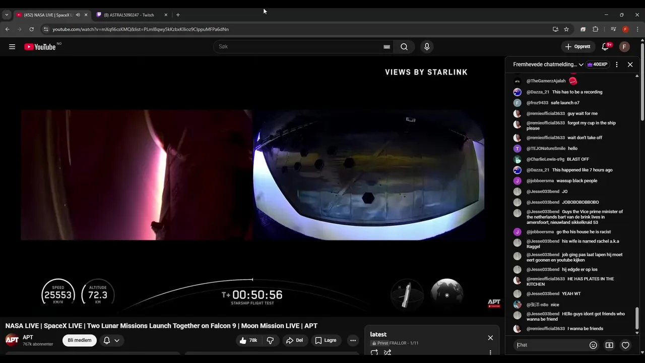Close the NASA LIVE YouTube tab
This screenshot has width=645, height=363.
86,15
